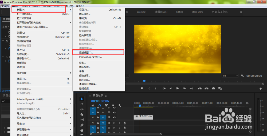Toggle nest-or-individual-clips sequence insert mode

(x=93, y=105)
